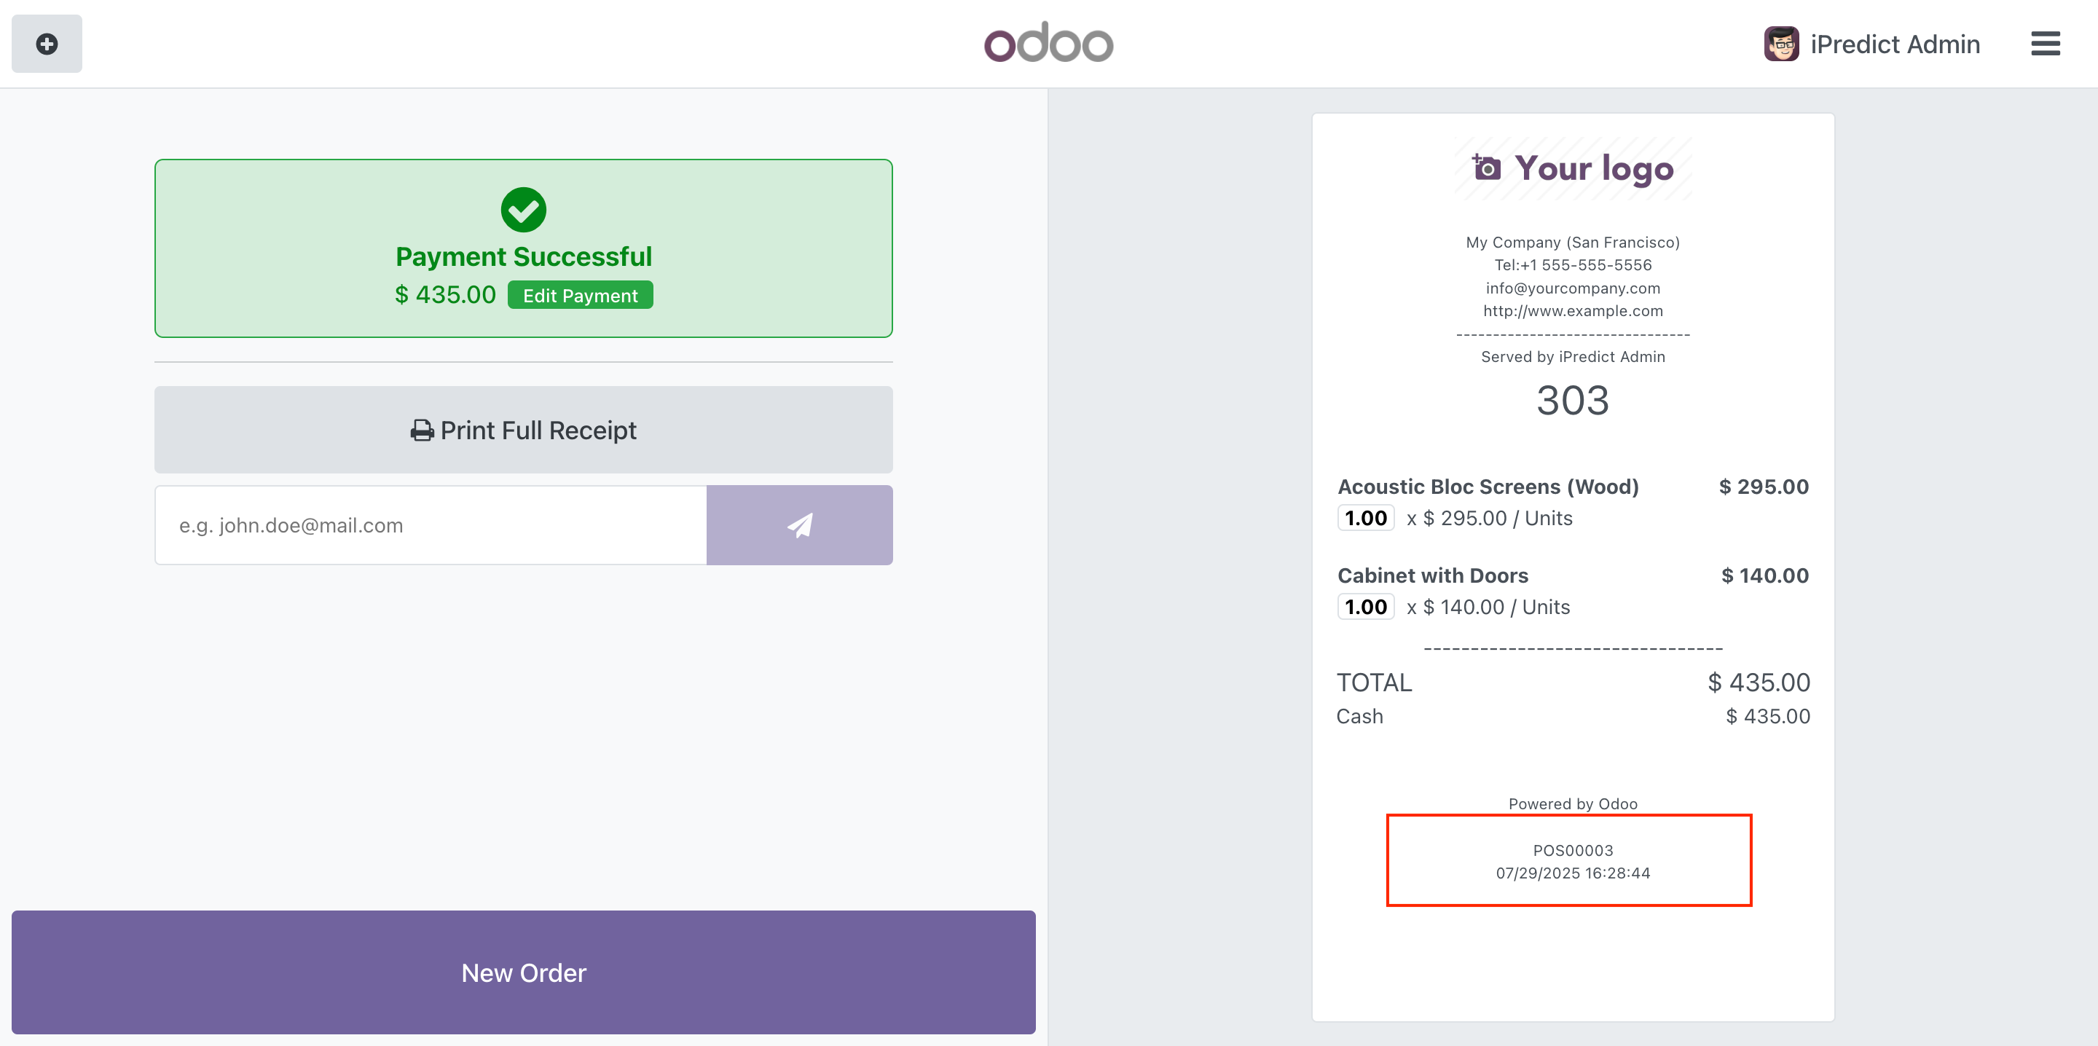Click Cabinet with Doors quantity 1.00
Screen dimensions: 2098x1046
(1365, 607)
